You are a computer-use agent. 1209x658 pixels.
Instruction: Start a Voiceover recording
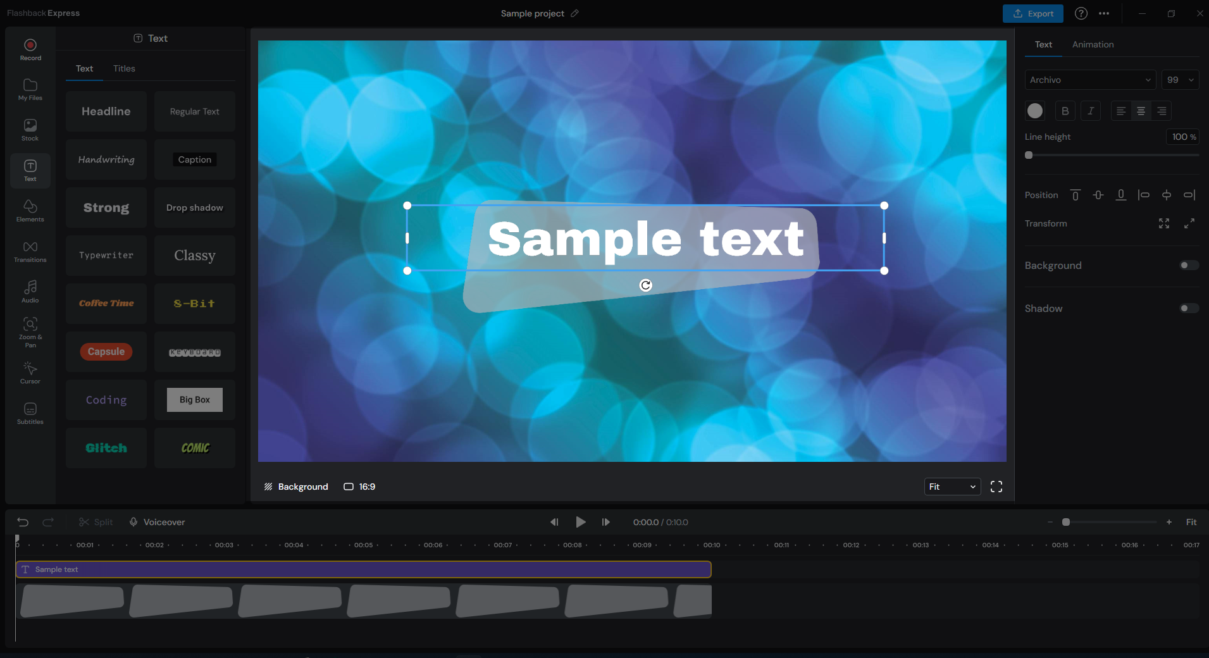point(157,522)
